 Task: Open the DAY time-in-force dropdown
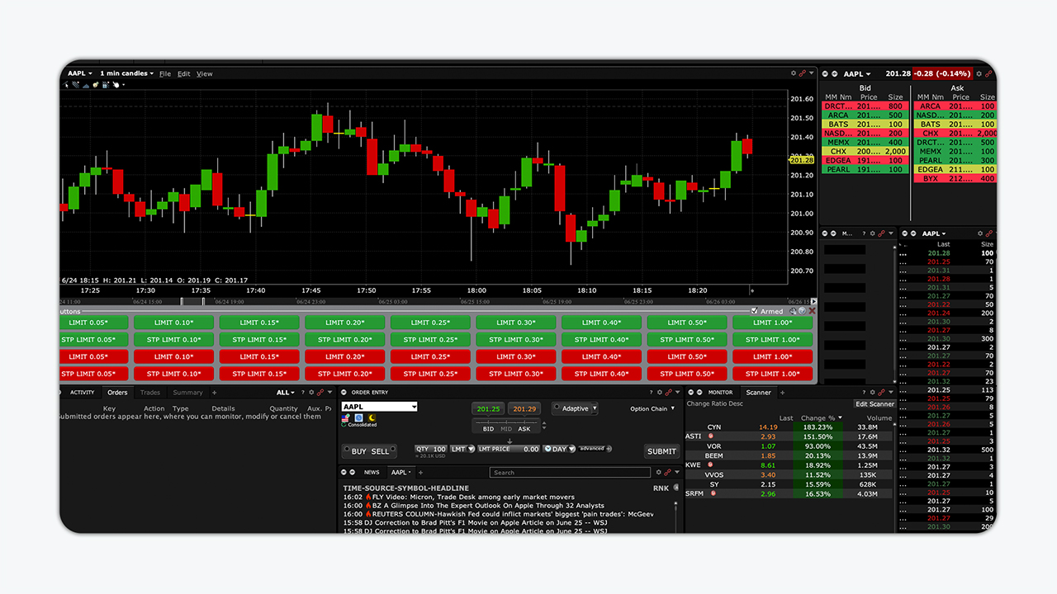pyautogui.click(x=571, y=449)
